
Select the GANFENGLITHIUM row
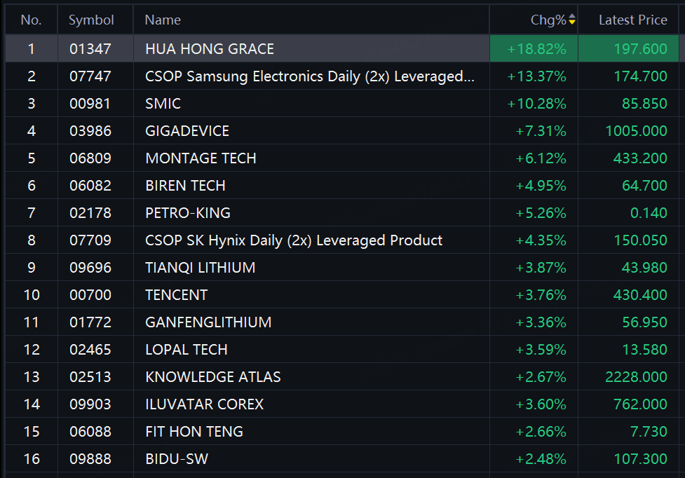(342, 322)
